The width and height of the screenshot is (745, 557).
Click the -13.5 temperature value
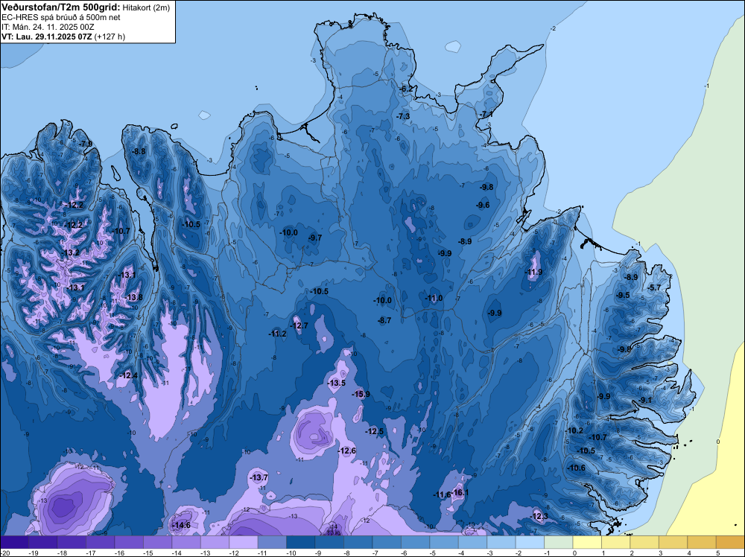337,383
